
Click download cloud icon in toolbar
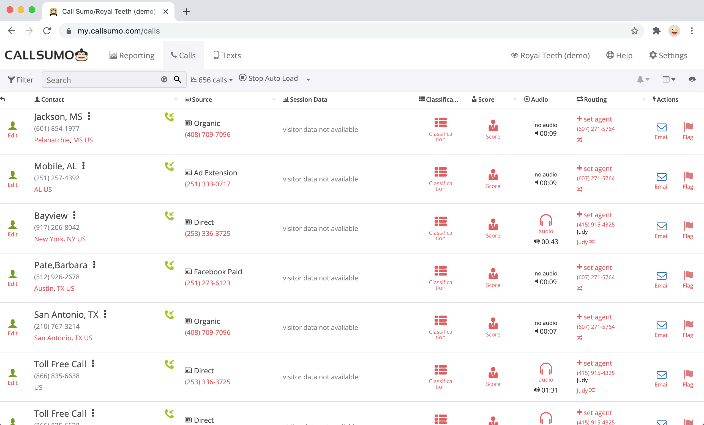pos(692,79)
